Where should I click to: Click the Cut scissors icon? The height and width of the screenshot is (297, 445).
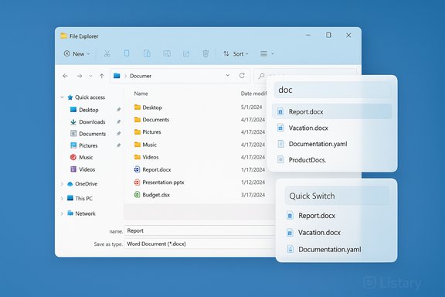tap(107, 53)
